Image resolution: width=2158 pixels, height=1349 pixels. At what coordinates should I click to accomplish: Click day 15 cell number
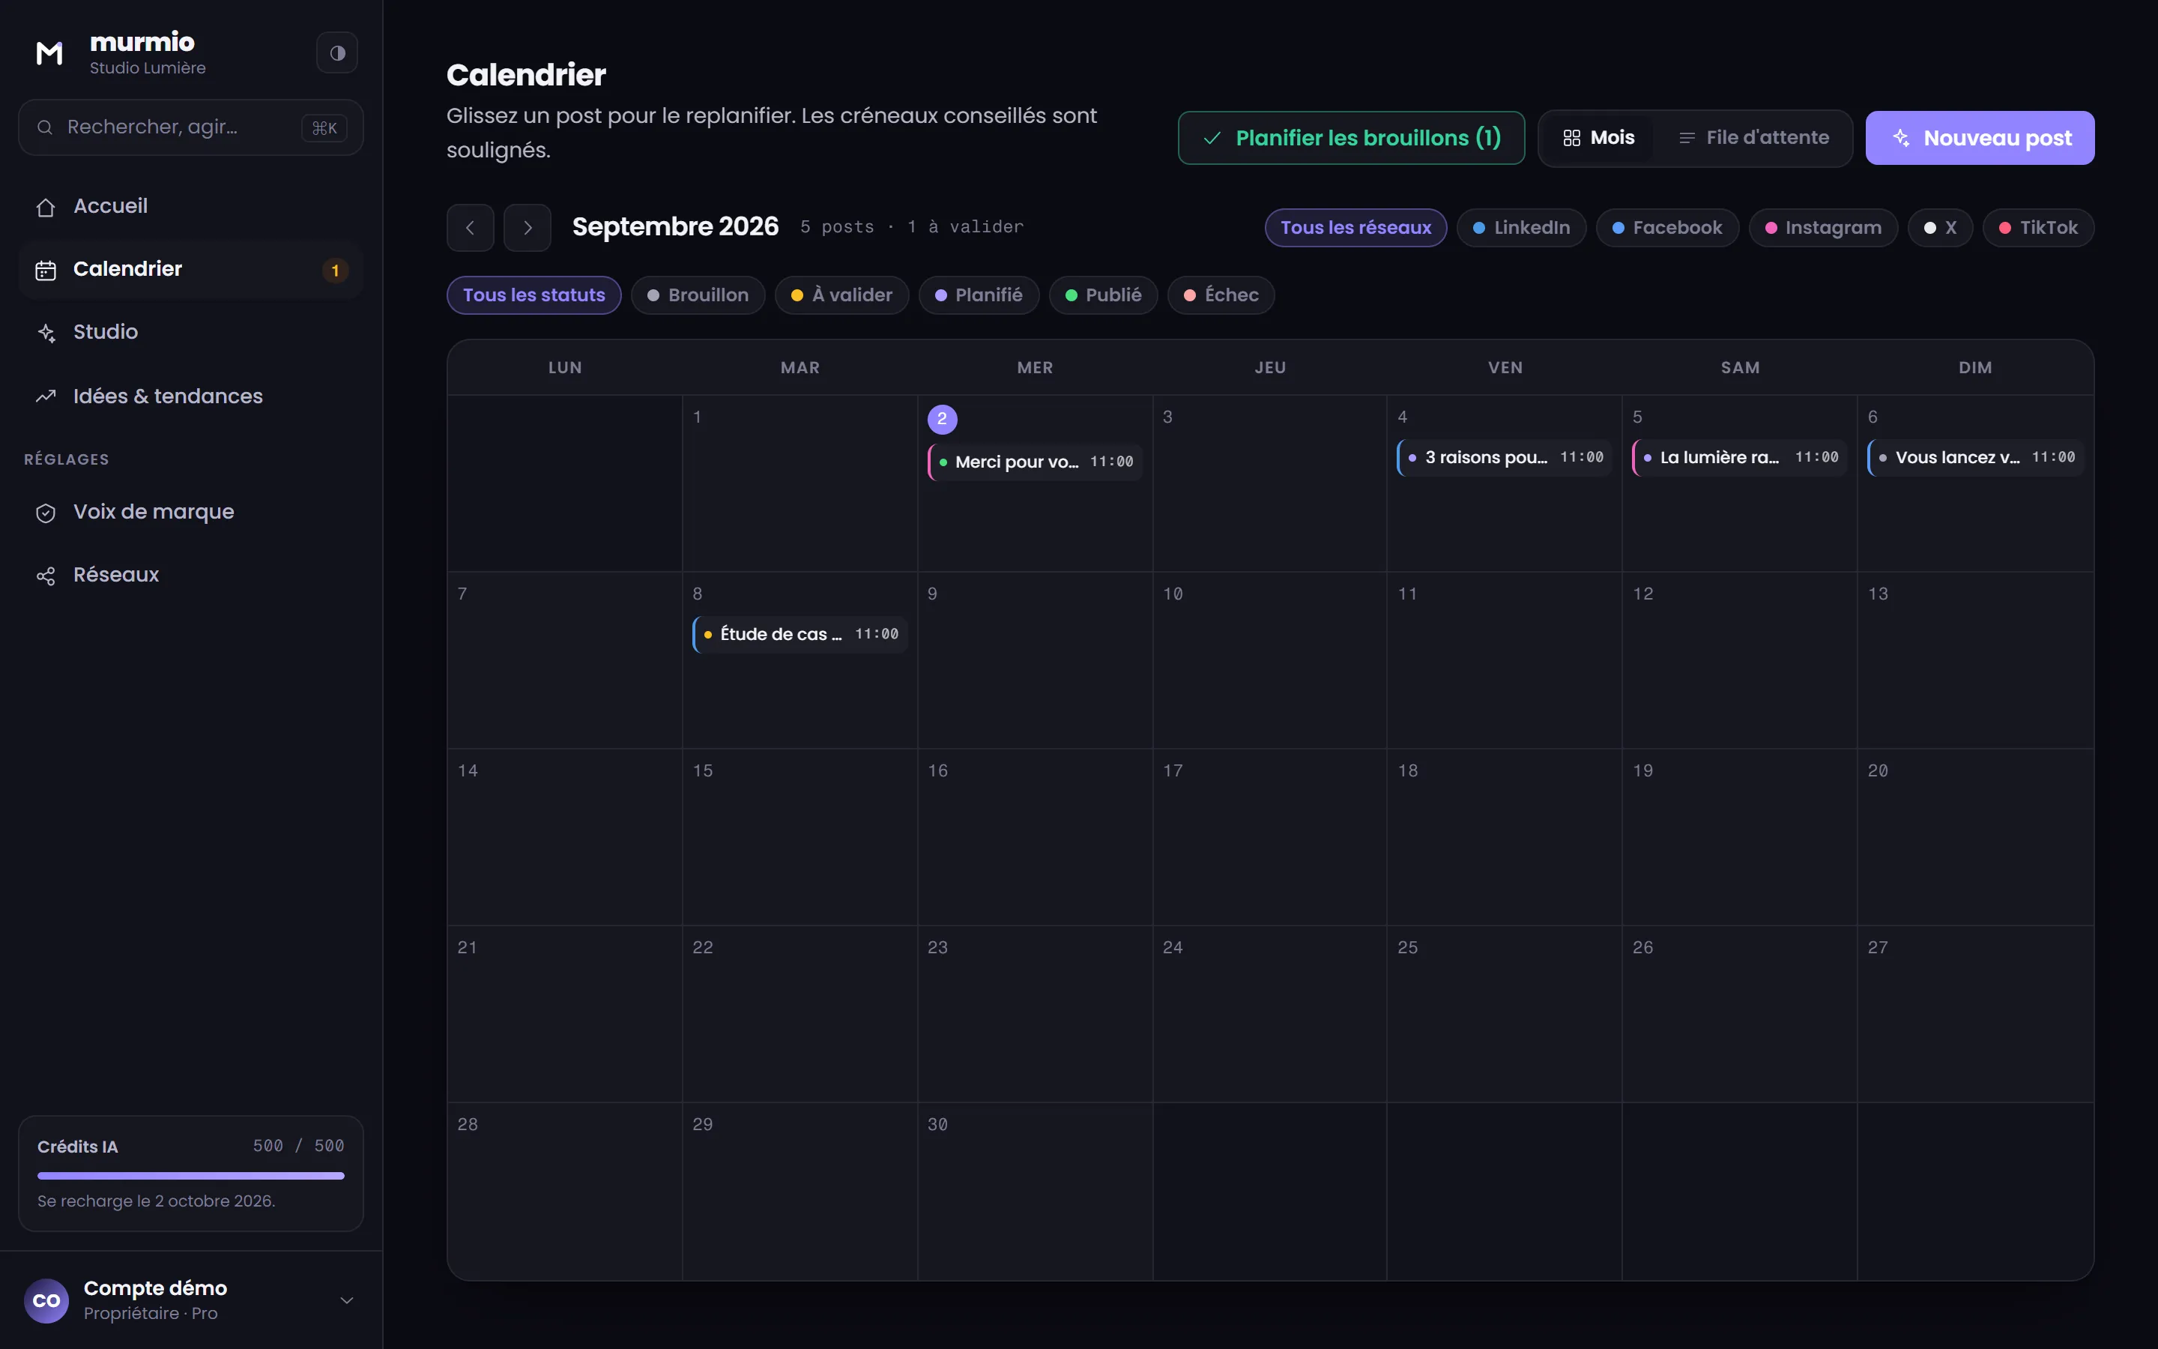click(x=703, y=771)
